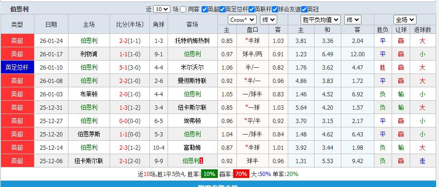This screenshot has width=439, height=187.
Task: Click the blue 走 result on the 25-12-06 row
Action: [x=422, y=161]
